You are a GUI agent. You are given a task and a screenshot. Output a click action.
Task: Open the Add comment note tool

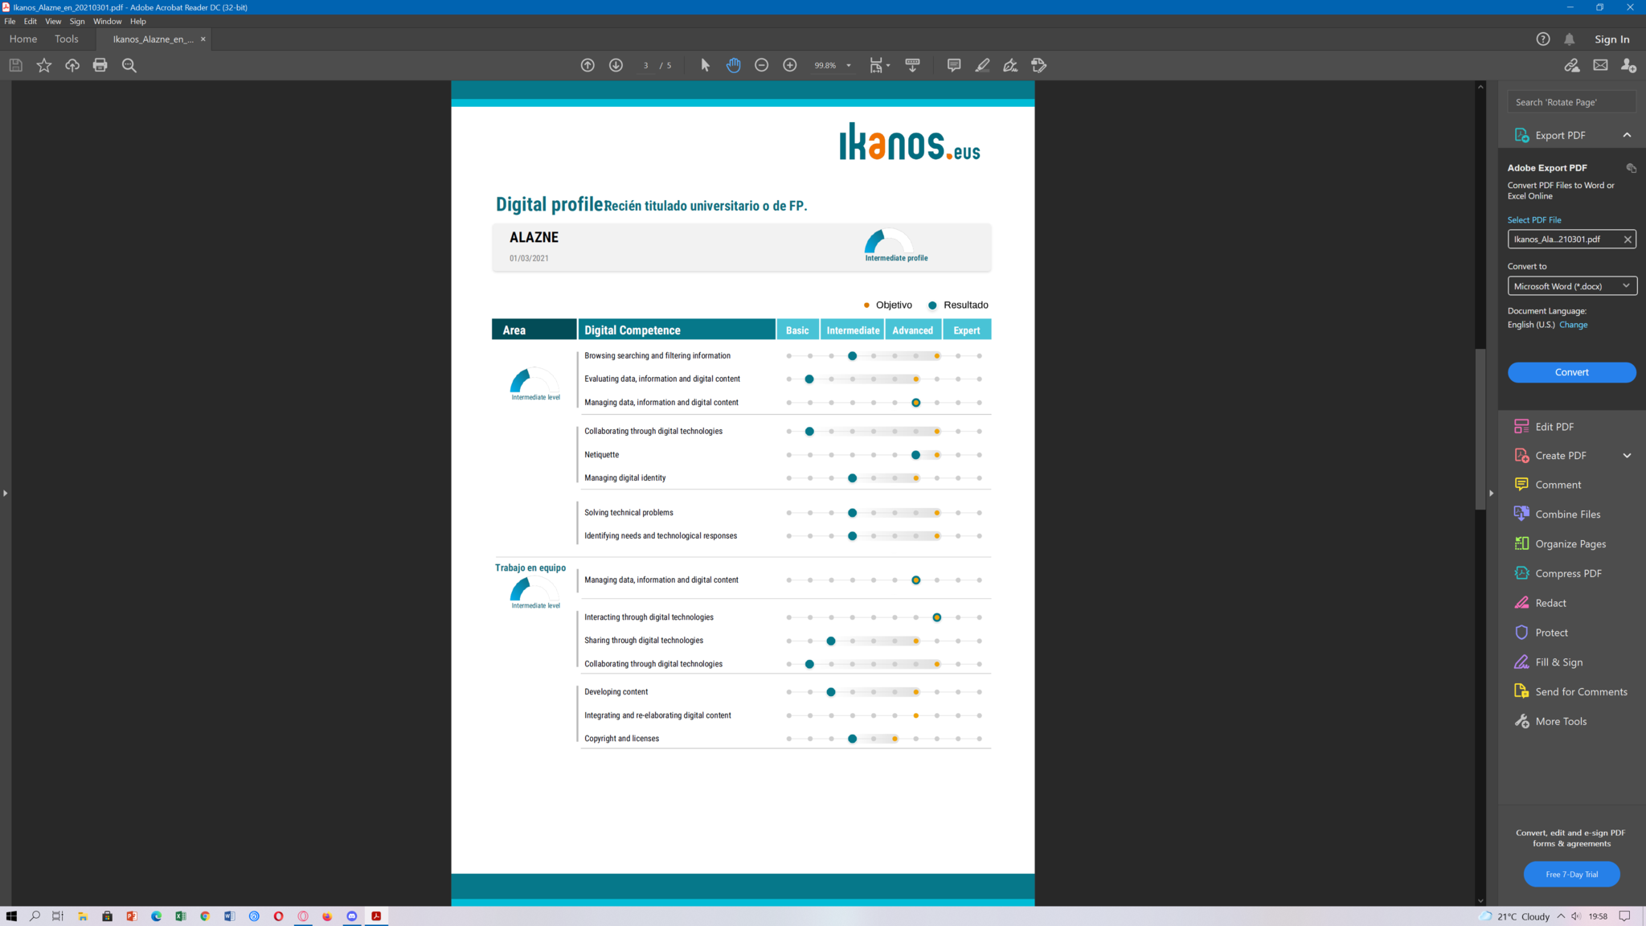tap(953, 65)
